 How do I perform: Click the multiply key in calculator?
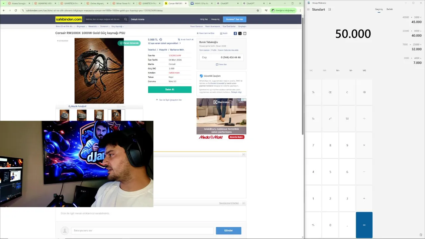pyautogui.click(x=364, y=145)
